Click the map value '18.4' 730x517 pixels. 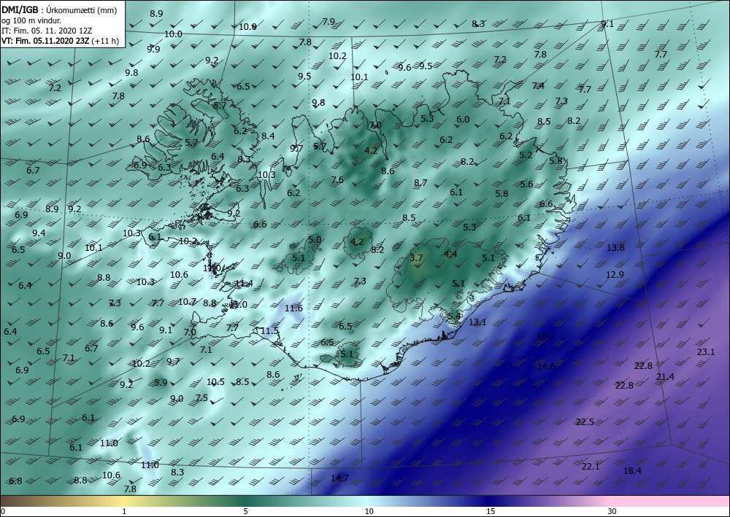coord(632,470)
